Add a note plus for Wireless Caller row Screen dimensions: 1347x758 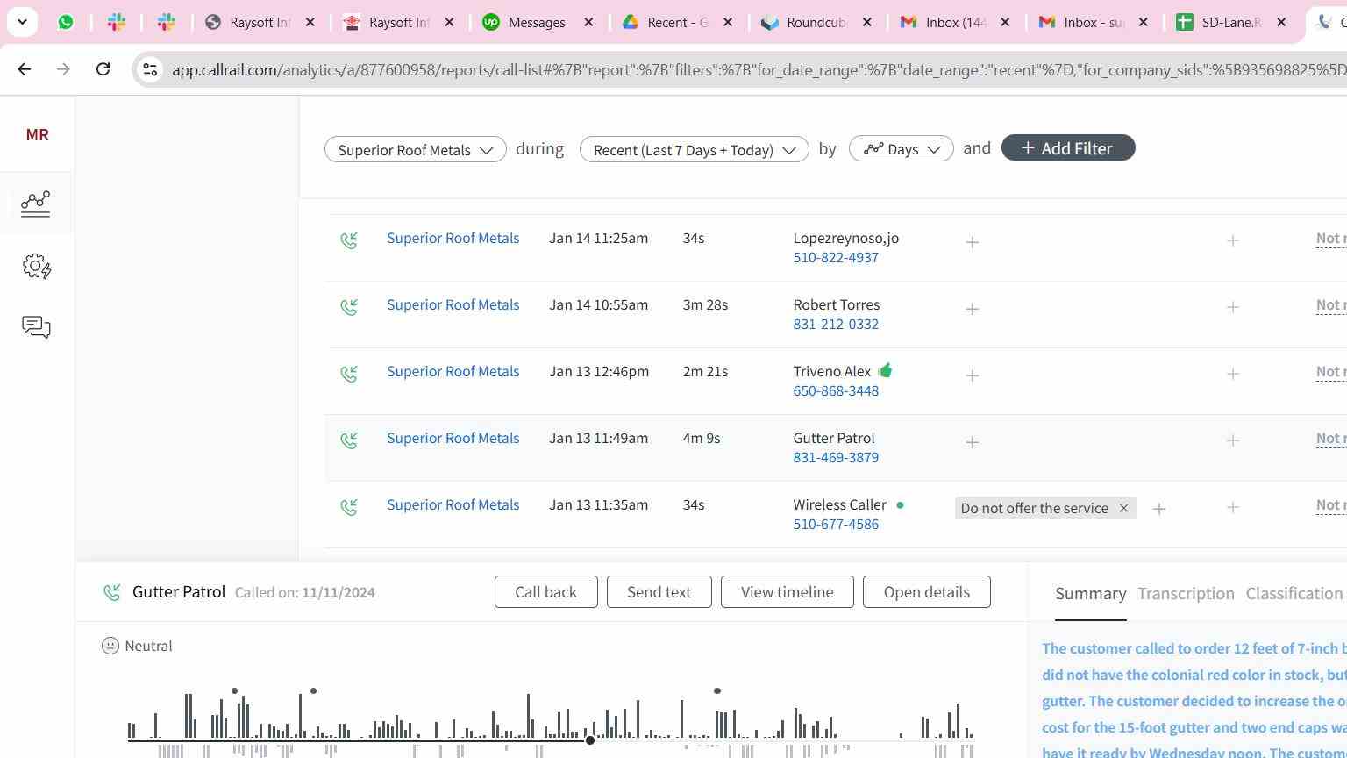[x=1232, y=507]
